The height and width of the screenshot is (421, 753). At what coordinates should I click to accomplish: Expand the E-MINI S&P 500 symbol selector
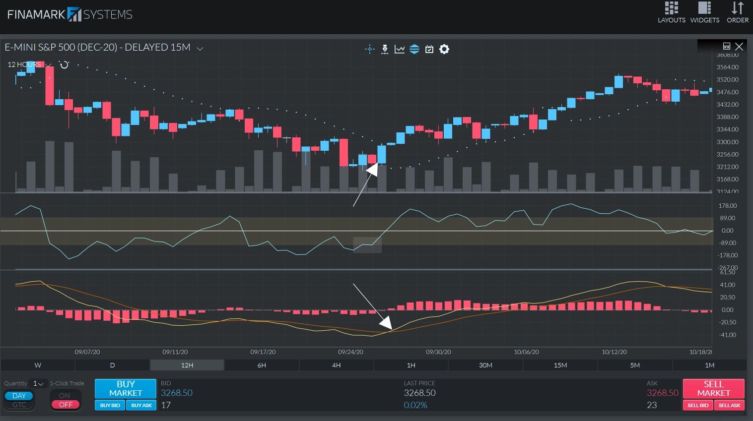click(200, 48)
